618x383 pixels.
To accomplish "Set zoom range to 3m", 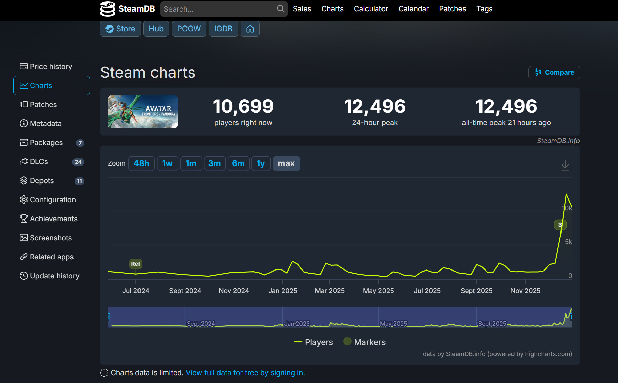I will tap(214, 164).
